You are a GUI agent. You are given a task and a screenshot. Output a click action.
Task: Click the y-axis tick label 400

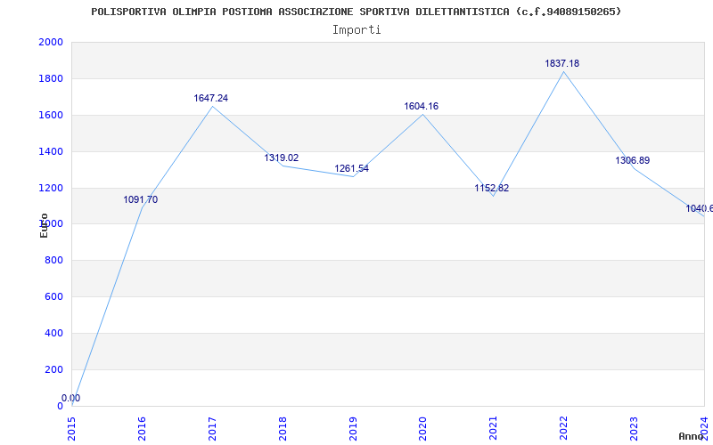[54, 333]
